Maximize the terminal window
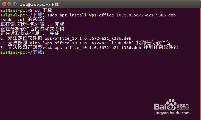 coord(15,4)
